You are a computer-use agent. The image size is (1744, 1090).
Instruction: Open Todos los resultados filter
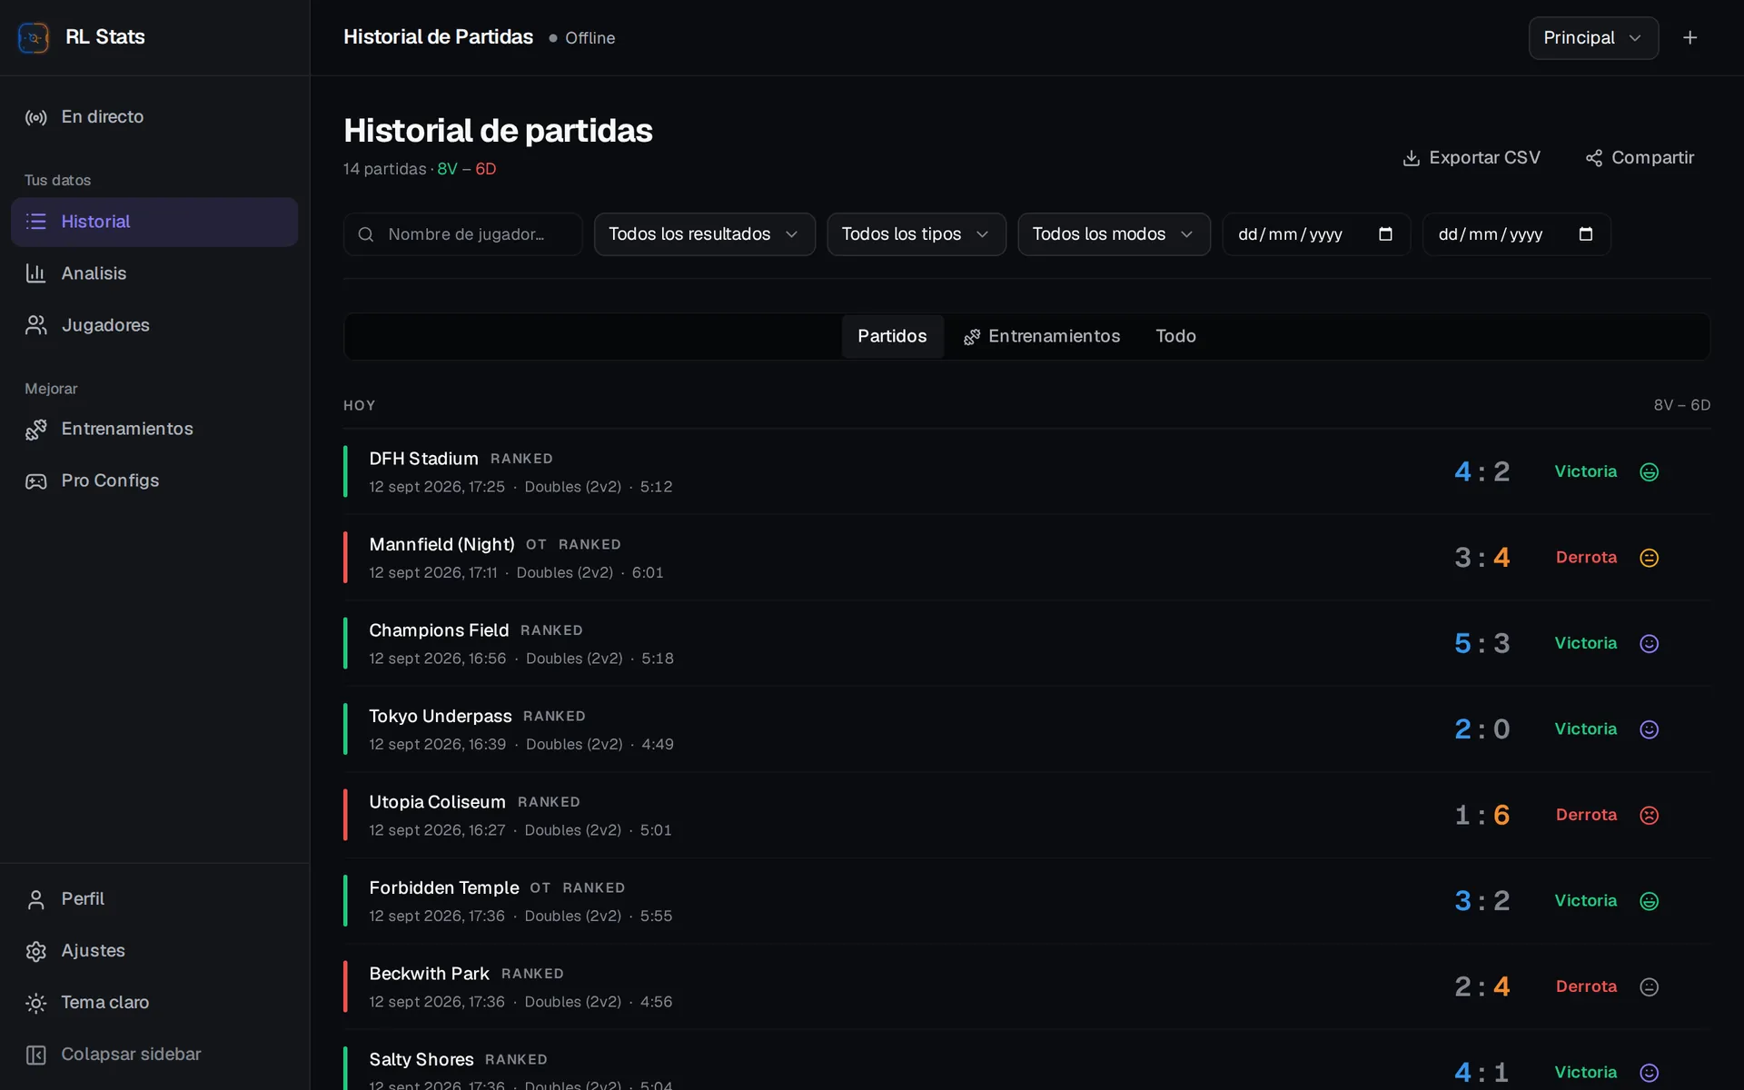tap(704, 234)
